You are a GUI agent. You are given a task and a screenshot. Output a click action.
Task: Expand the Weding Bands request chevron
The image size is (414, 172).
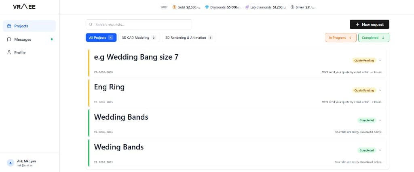click(x=380, y=150)
